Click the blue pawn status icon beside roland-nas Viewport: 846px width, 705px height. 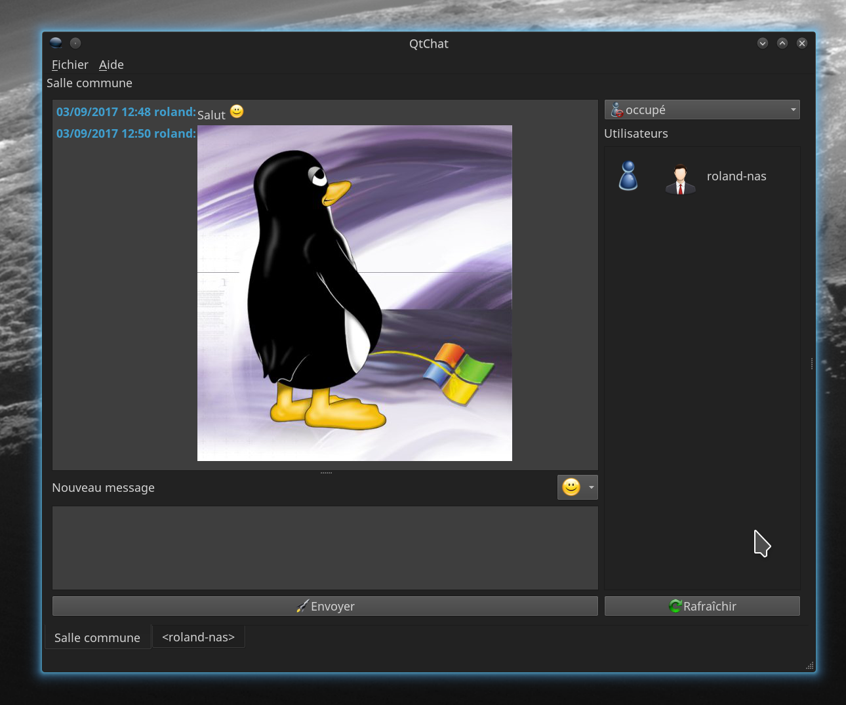pos(628,176)
